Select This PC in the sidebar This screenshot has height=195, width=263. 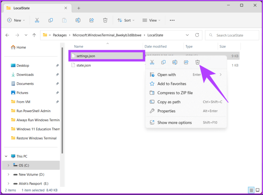tap(19, 156)
